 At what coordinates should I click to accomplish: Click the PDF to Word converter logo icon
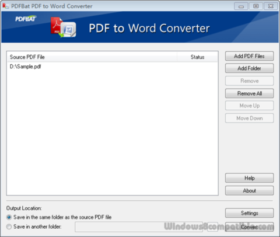(x=64, y=27)
